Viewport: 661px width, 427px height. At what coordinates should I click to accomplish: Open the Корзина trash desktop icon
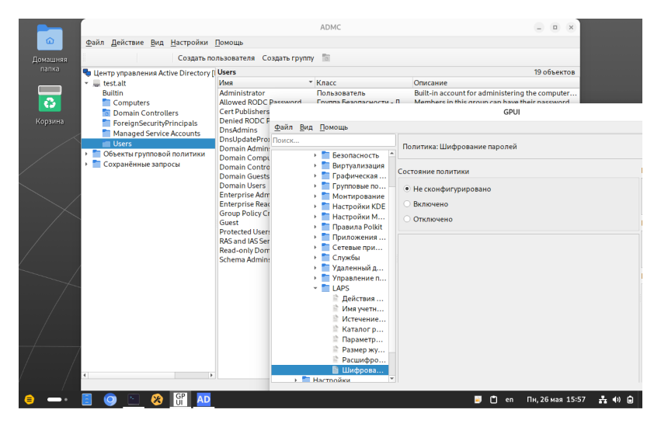50,99
